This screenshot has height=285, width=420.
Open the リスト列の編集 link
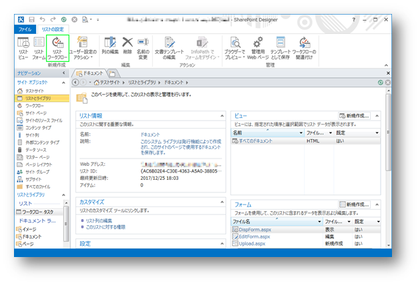[97, 220]
